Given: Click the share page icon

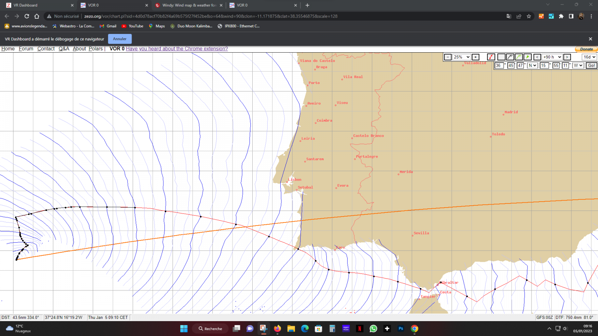Looking at the screenshot, I should pyautogui.click(x=519, y=16).
